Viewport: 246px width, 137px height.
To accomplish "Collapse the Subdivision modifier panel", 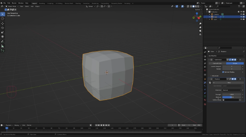I will [209, 60].
